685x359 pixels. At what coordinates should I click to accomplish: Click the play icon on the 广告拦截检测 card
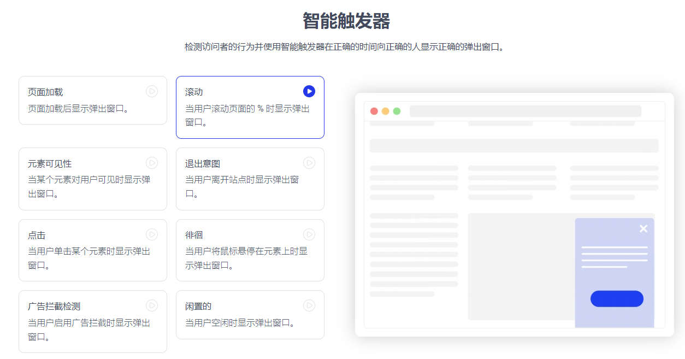tap(152, 305)
